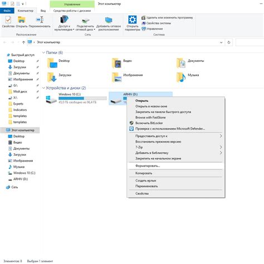Select Музыка under Этот компьютер sidebar

point(19,167)
